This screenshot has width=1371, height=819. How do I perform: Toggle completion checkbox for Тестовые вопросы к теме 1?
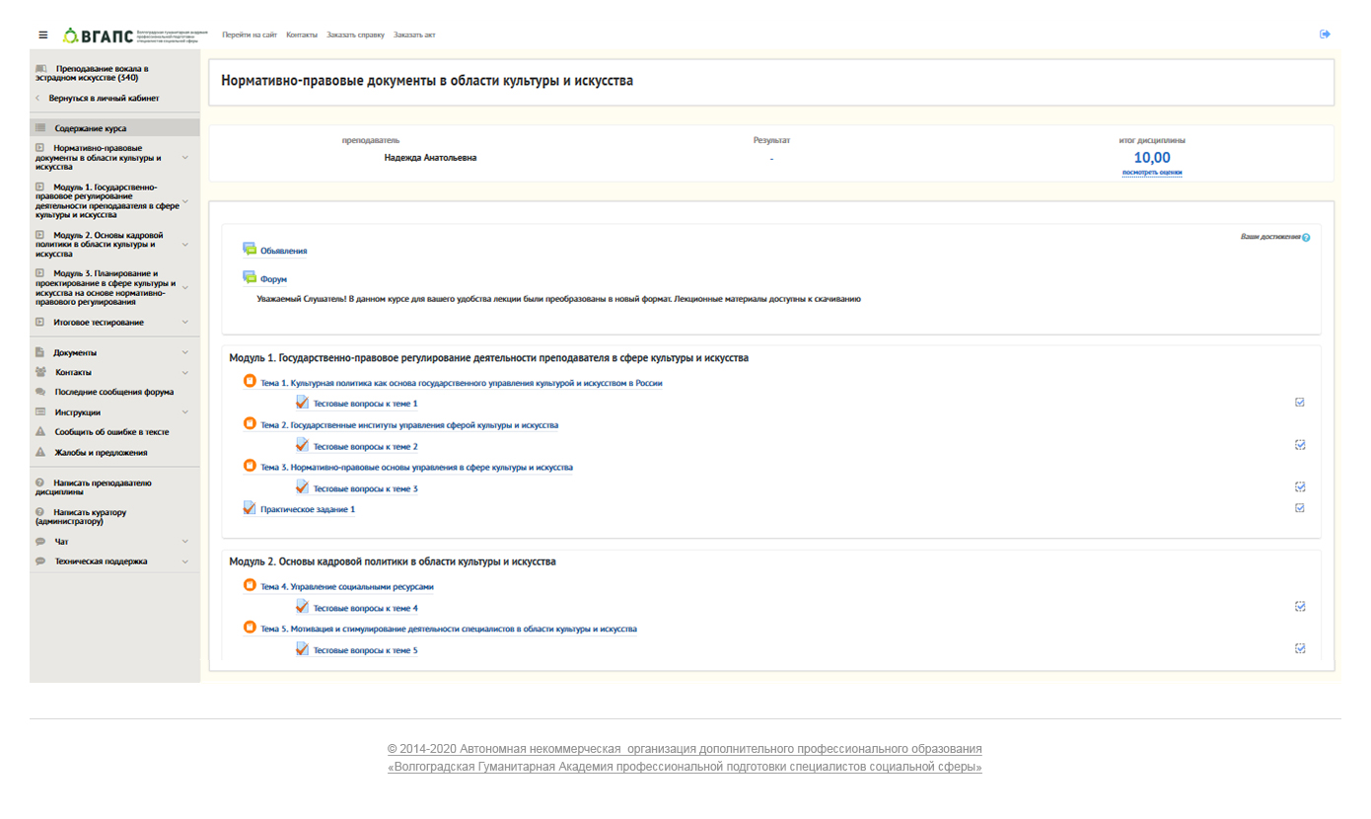(1300, 403)
